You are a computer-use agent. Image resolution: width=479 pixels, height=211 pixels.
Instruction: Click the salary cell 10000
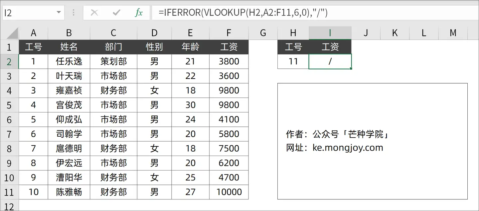(229, 192)
